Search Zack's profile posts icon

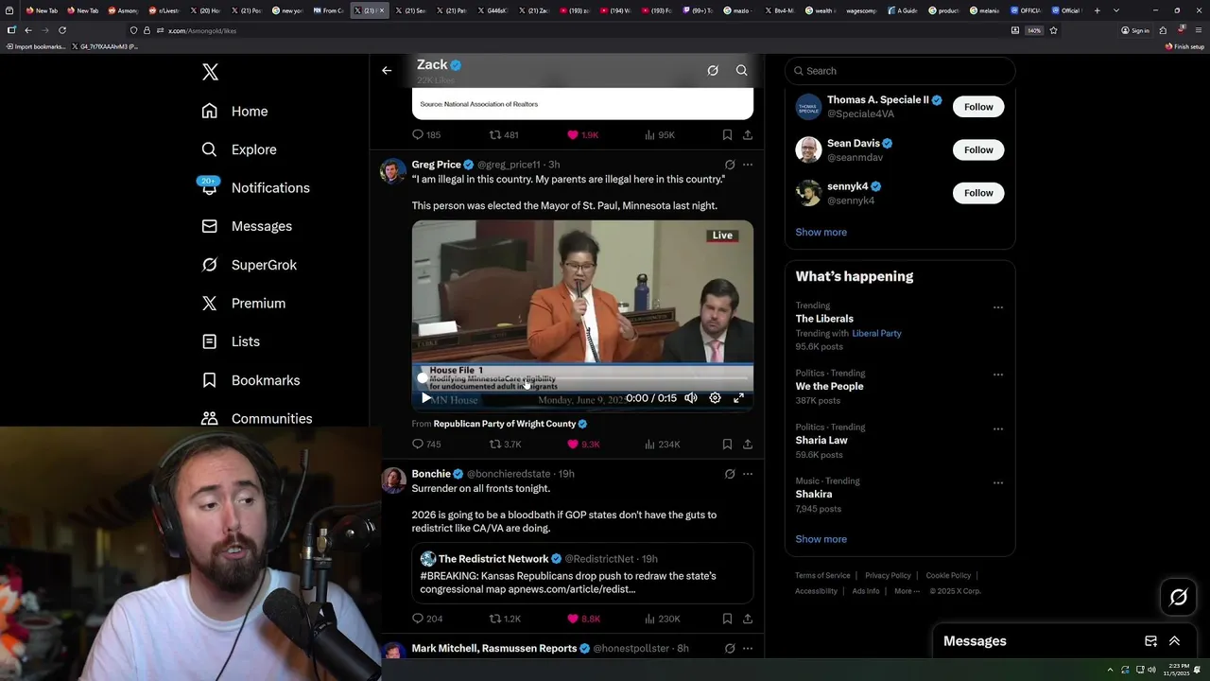[742, 70]
